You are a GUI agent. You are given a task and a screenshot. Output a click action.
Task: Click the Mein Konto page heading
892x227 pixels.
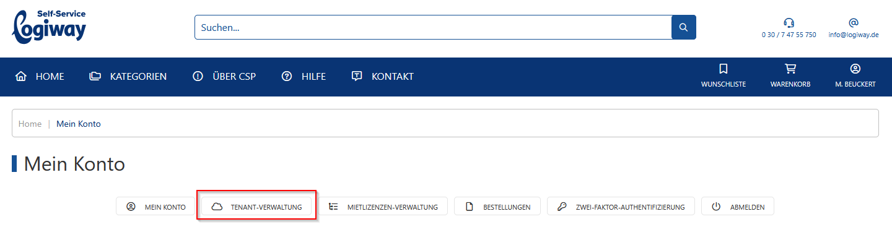coord(74,164)
